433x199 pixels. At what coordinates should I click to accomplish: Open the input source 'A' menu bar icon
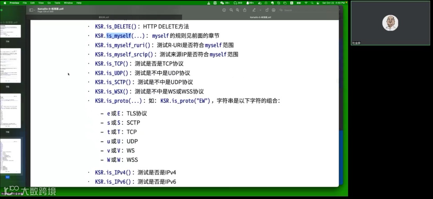(291, 3)
